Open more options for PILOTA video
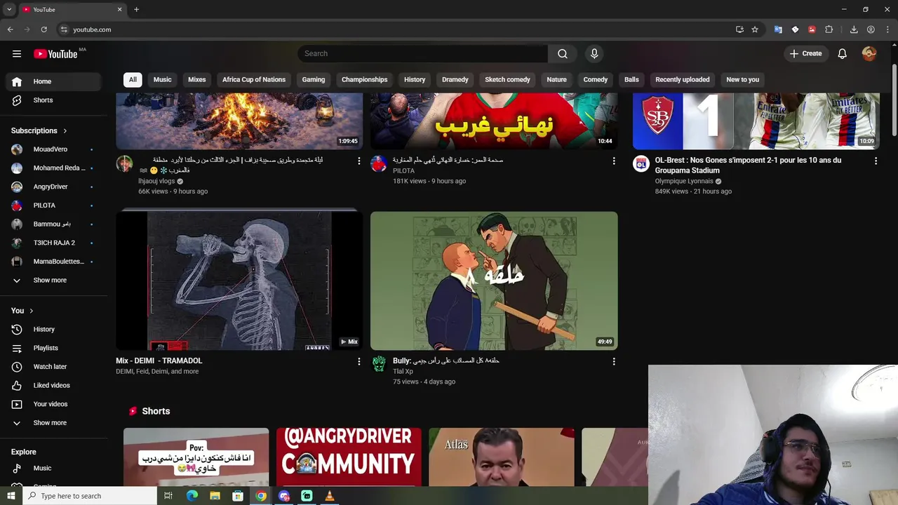This screenshot has width=898, height=505. click(x=614, y=161)
